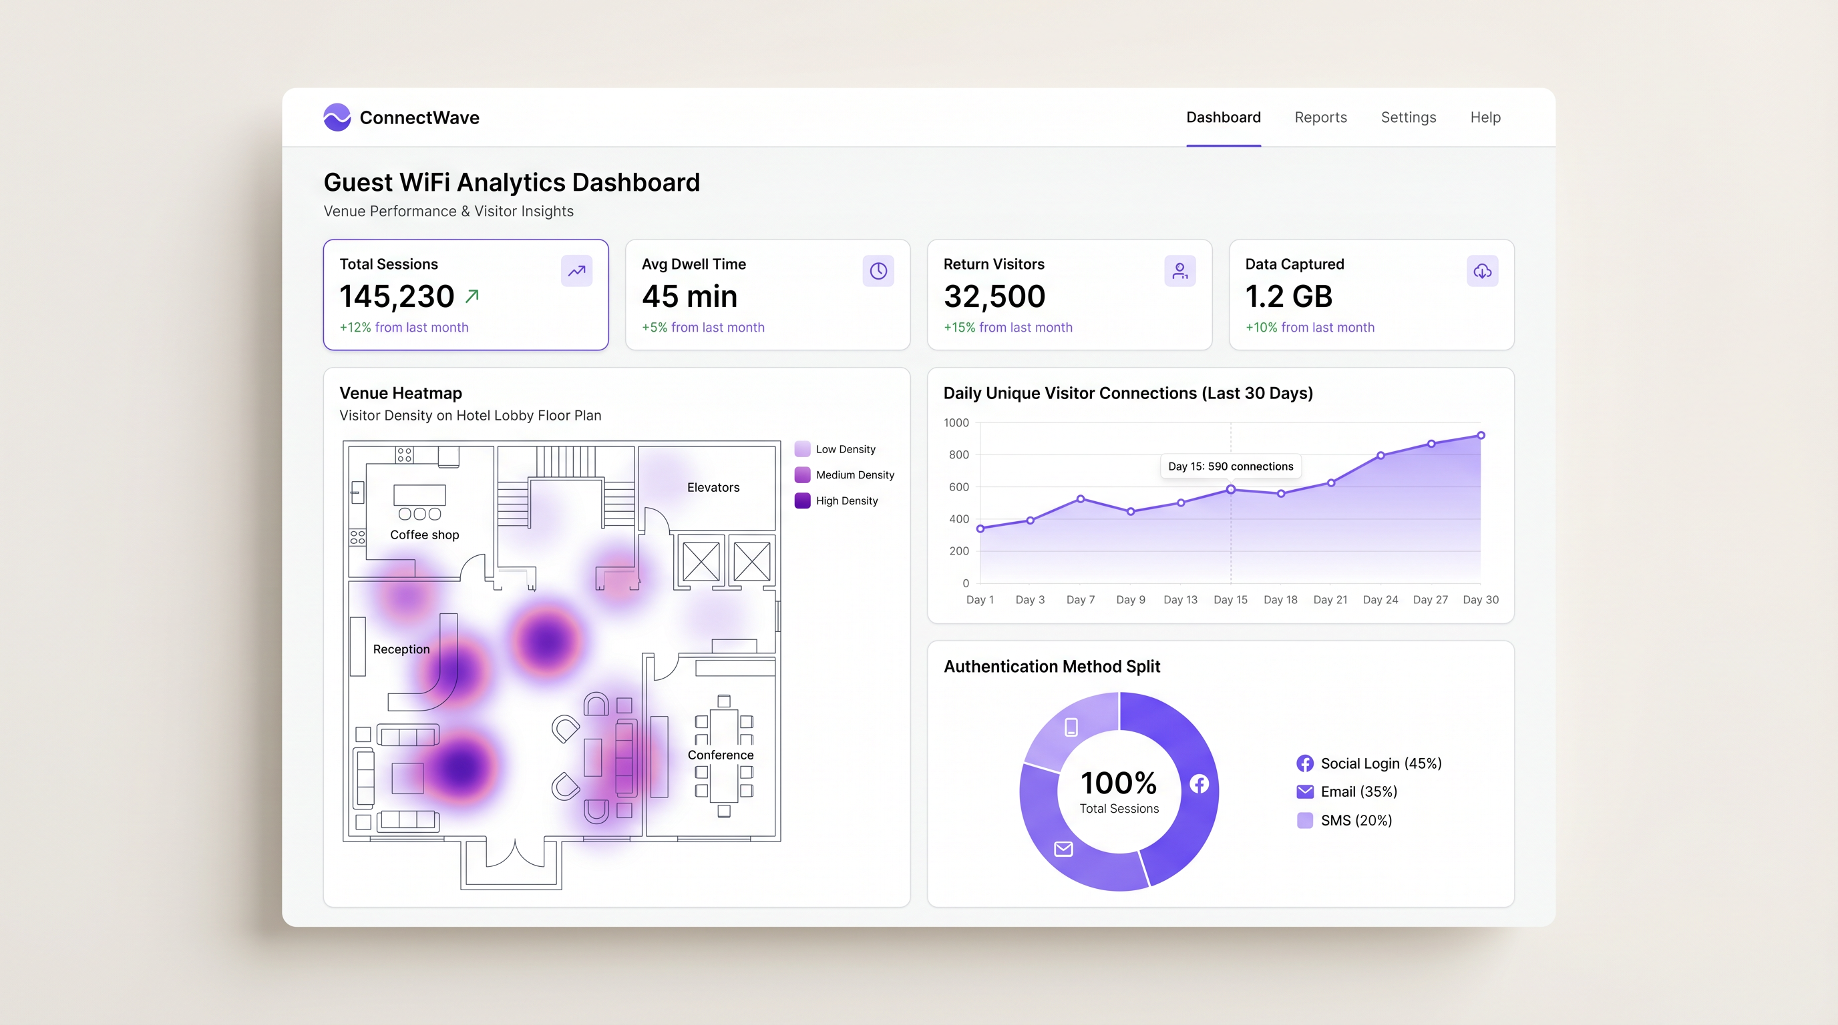Click the Facebook icon inside the donut ring
The height and width of the screenshot is (1025, 1838).
pyautogui.click(x=1200, y=783)
